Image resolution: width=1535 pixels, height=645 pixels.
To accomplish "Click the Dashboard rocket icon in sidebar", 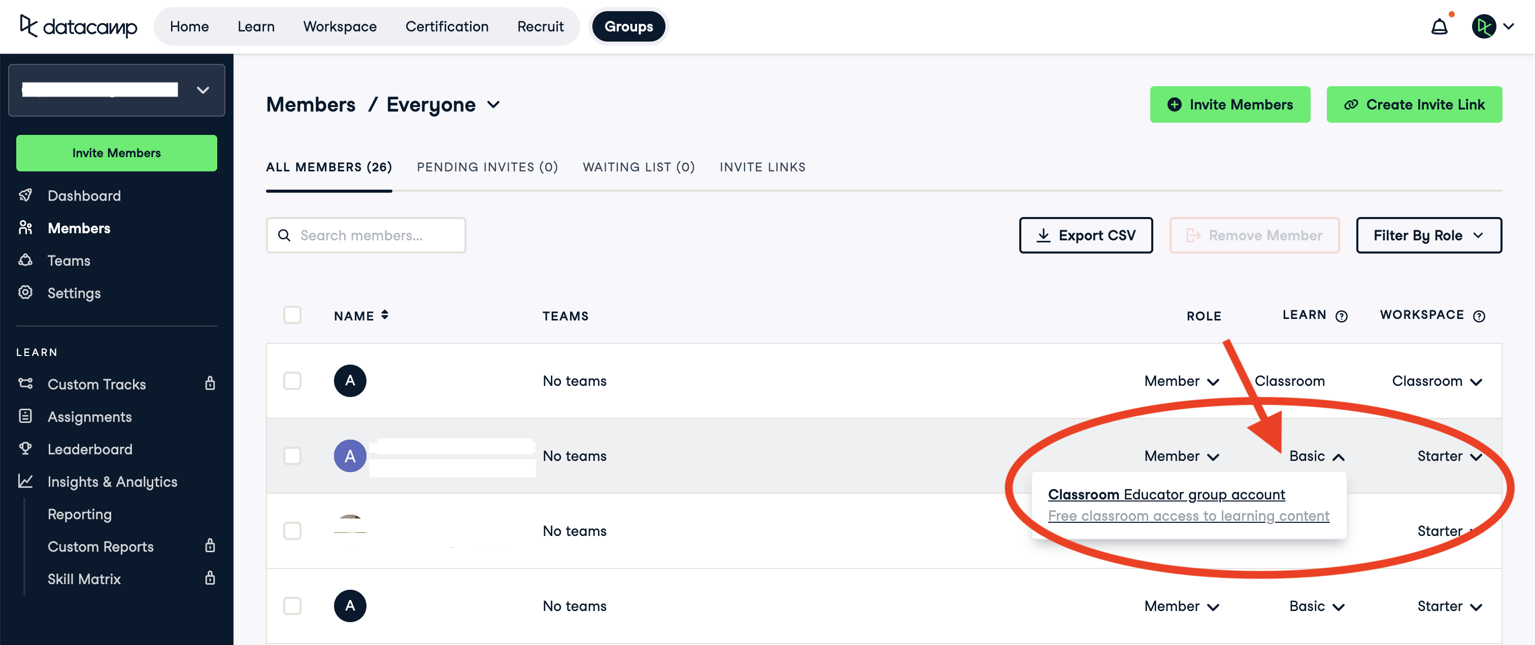I will (x=25, y=195).
